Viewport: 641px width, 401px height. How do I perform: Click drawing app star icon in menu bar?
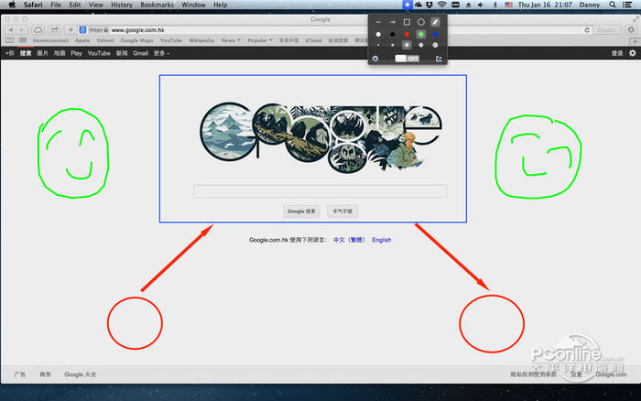(407, 5)
